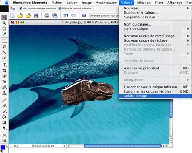Click the swap foreground/background colors arrow
The width and height of the screenshot is (192, 153).
point(6,146)
